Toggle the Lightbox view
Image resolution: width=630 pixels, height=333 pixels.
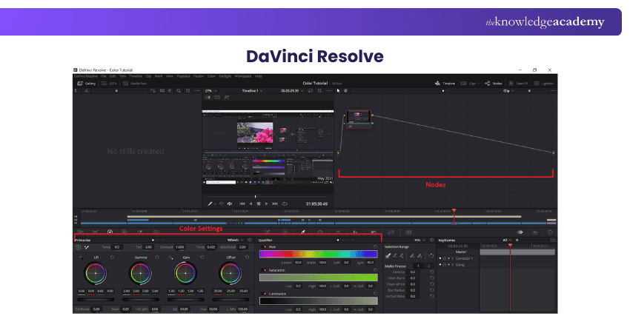(544, 84)
